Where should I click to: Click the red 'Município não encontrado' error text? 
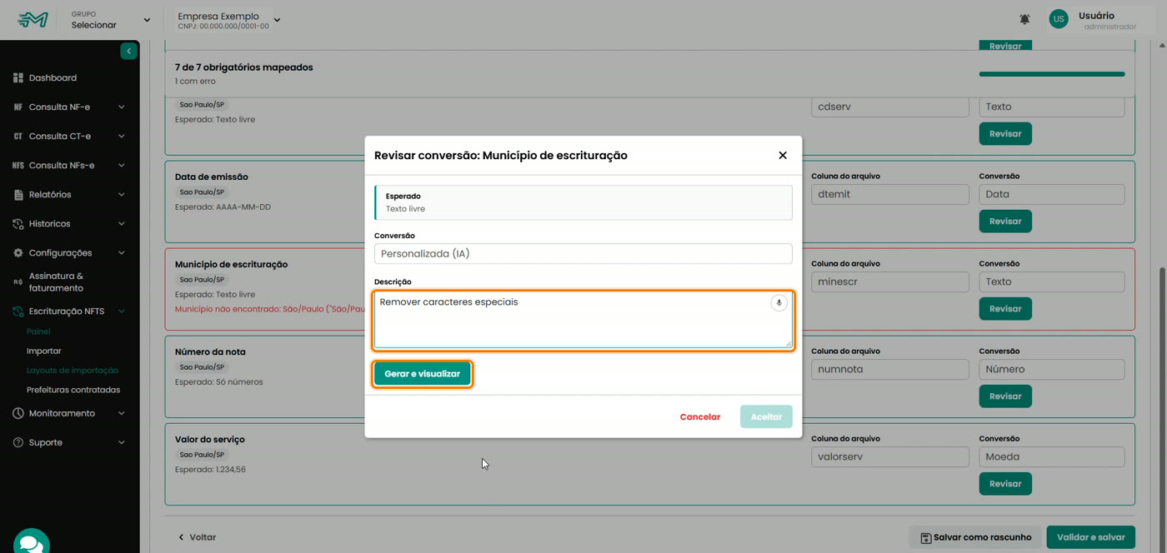pyautogui.click(x=270, y=310)
